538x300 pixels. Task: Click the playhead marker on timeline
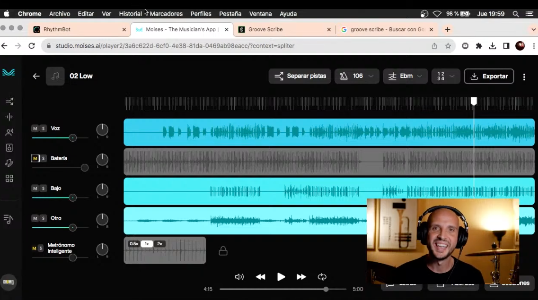pos(474,101)
